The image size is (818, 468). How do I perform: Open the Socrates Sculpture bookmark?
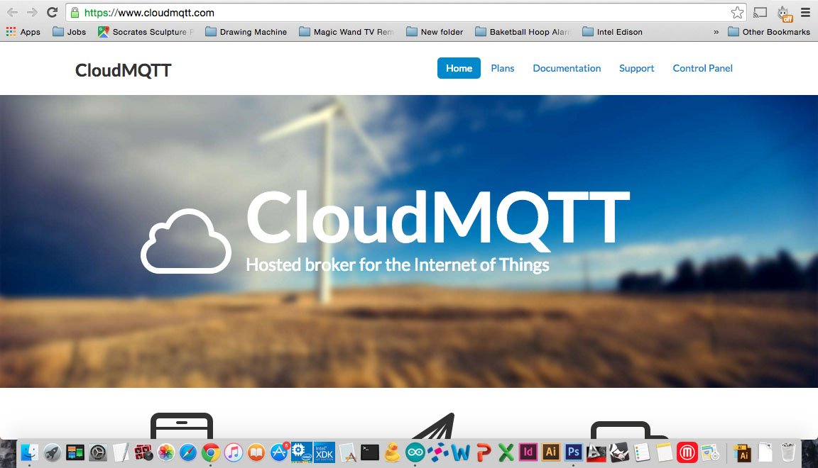tap(146, 32)
